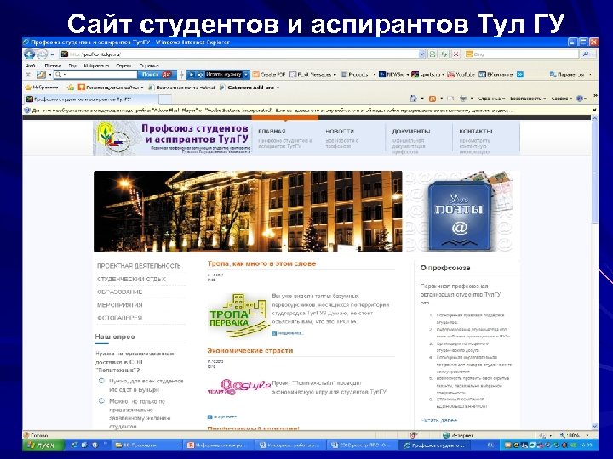Open the Безопасность command bar dropdown

[x=527, y=99]
